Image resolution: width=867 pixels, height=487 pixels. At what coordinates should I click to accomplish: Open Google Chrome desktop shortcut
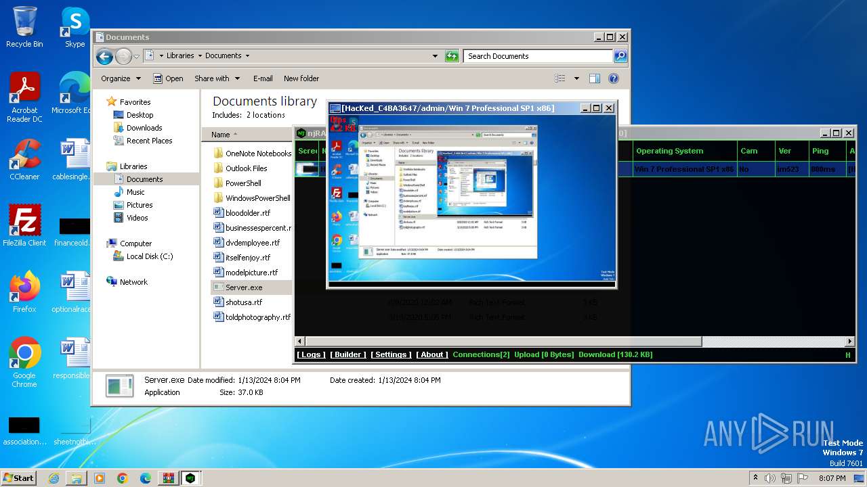coord(24,363)
